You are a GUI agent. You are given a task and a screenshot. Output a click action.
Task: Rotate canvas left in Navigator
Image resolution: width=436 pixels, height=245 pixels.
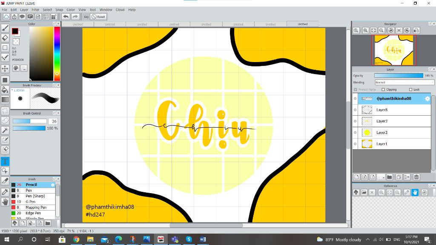click(391, 31)
